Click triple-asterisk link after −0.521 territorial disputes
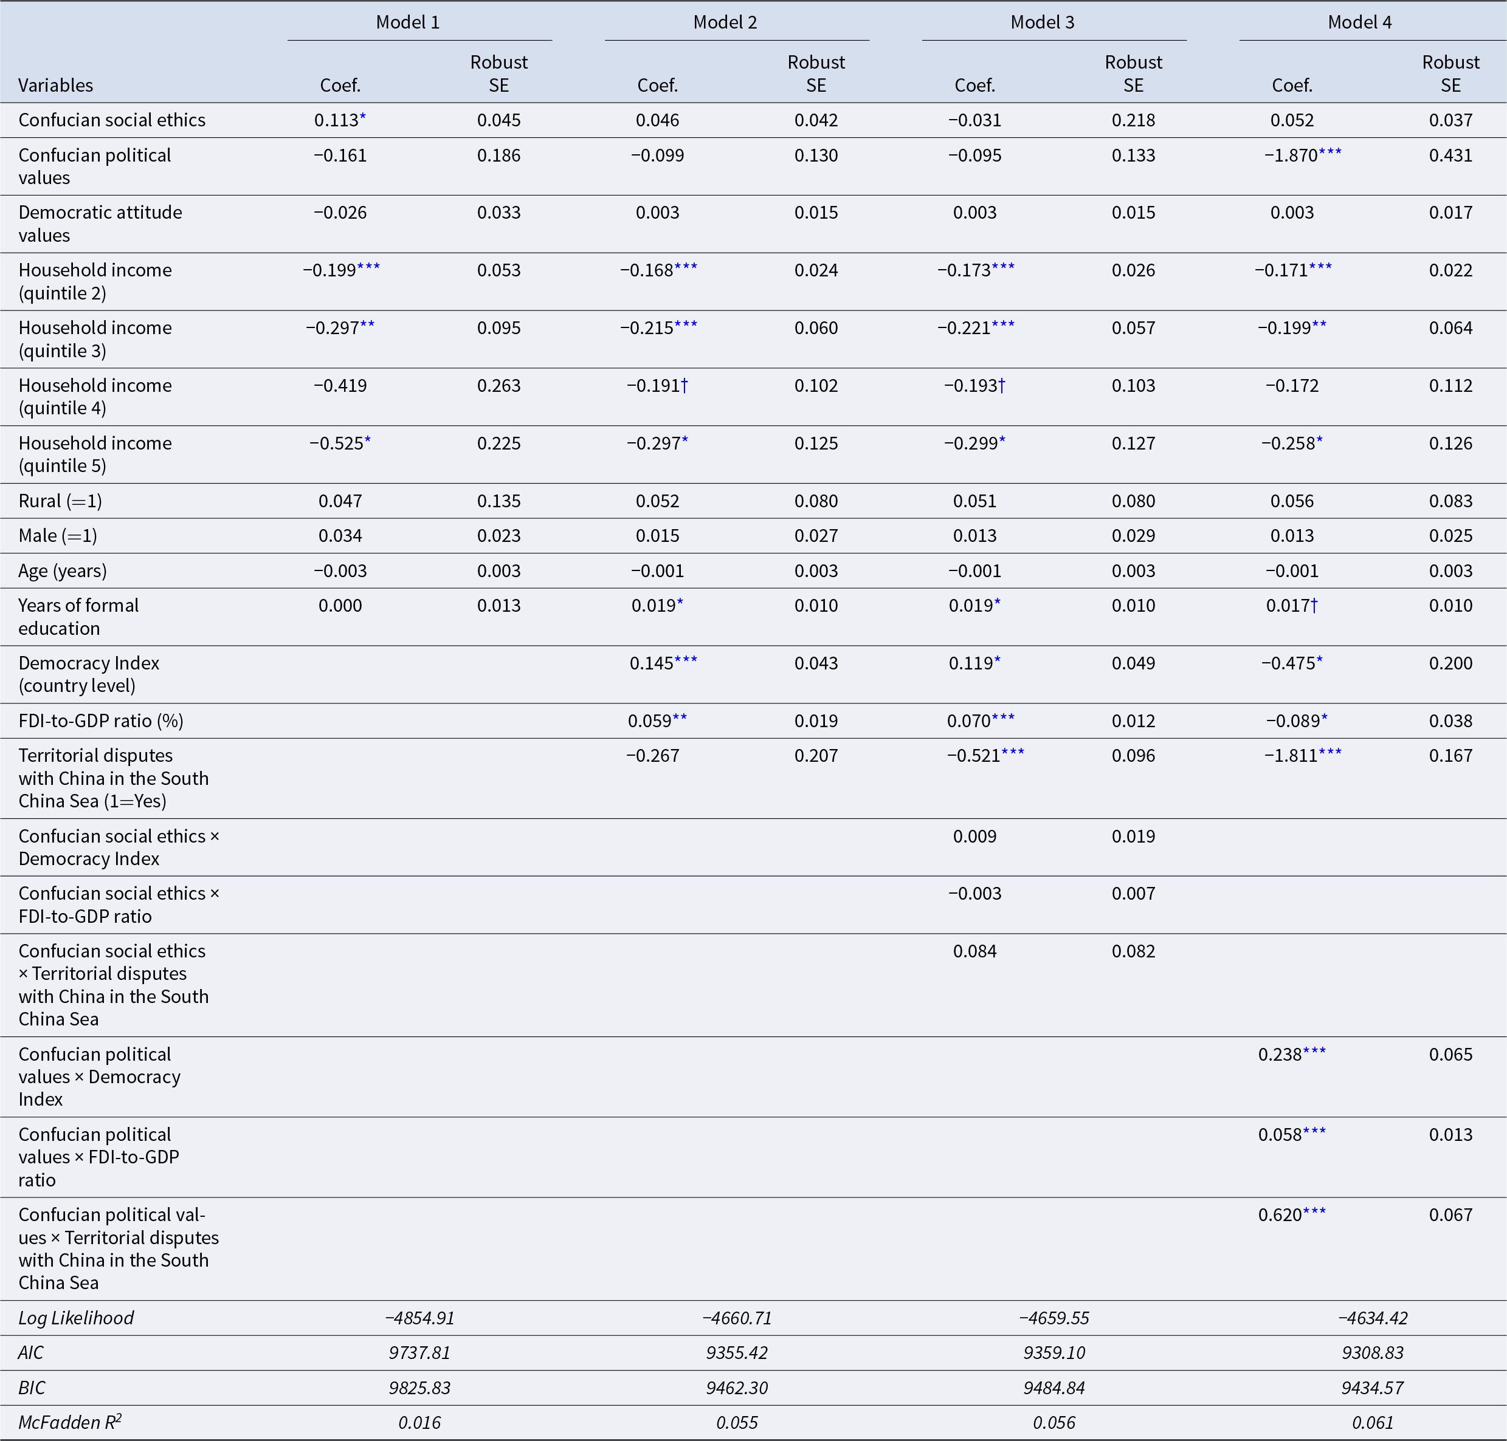The height and width of the screenshot is (1441, 1507). pos(1013,752)
